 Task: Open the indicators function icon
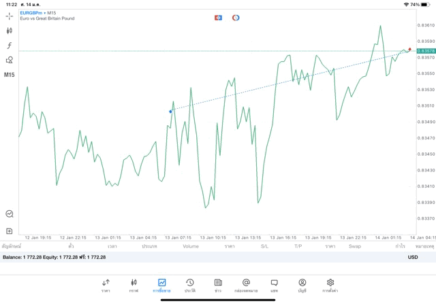tap(10, 46)
